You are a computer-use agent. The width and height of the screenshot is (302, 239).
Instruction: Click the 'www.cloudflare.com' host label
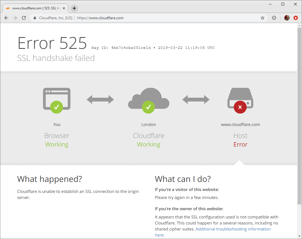240,124
